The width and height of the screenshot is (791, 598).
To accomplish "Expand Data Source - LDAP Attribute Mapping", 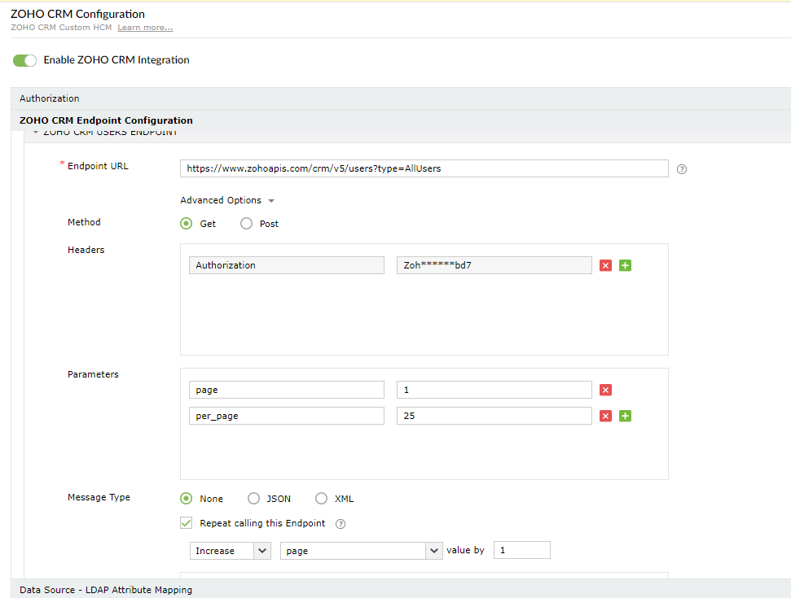I will click(106, 590).
